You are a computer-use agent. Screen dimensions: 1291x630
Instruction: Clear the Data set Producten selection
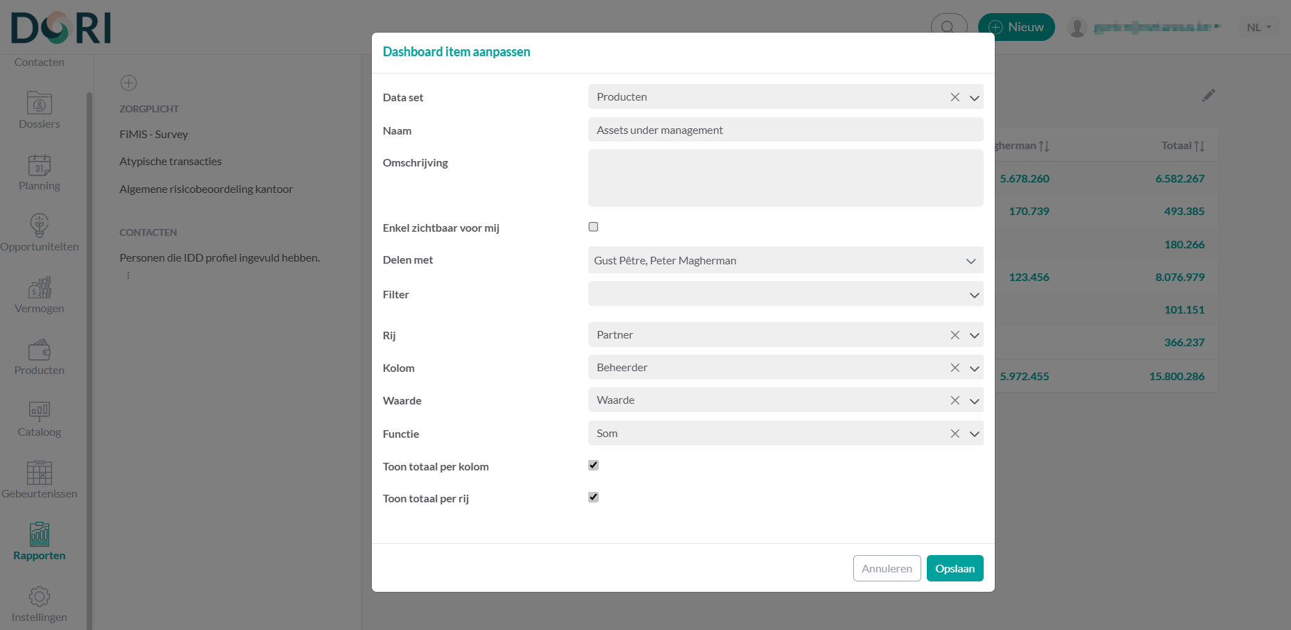(955, 97)
